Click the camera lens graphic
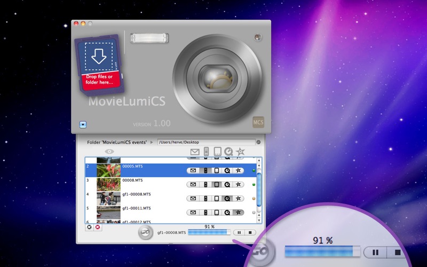The height and width of the screenshot is (267, 427). click(218, 78)
